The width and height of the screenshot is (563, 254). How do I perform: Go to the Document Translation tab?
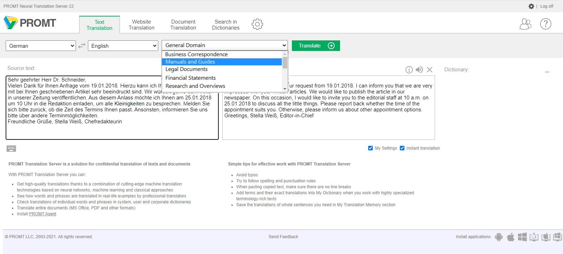point(183,25)
